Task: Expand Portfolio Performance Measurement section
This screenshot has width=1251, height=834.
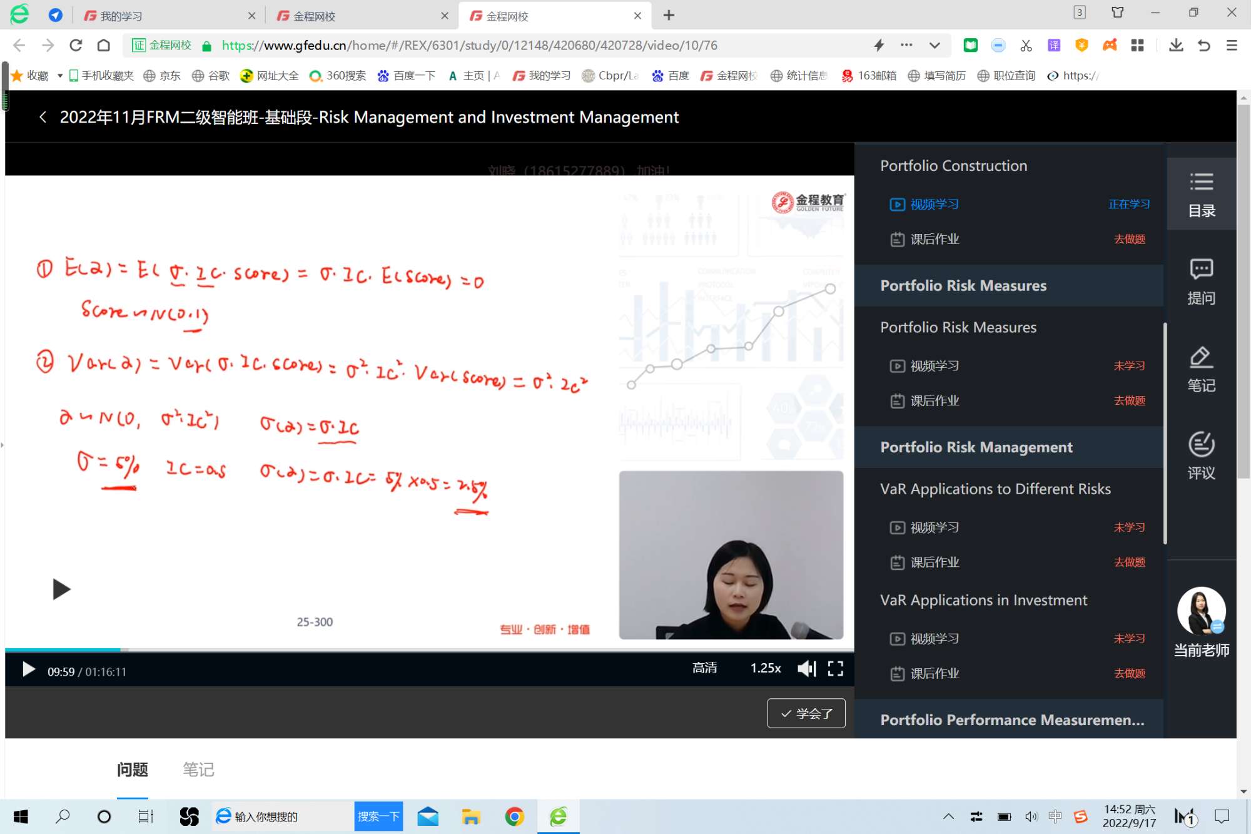Action: [x=1011, y=720]
